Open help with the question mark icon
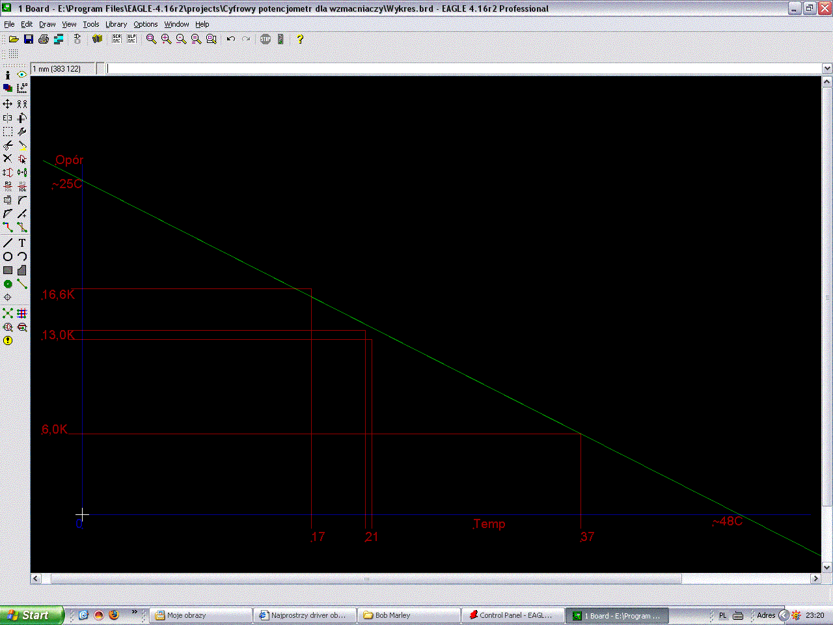 pos(300,39)
